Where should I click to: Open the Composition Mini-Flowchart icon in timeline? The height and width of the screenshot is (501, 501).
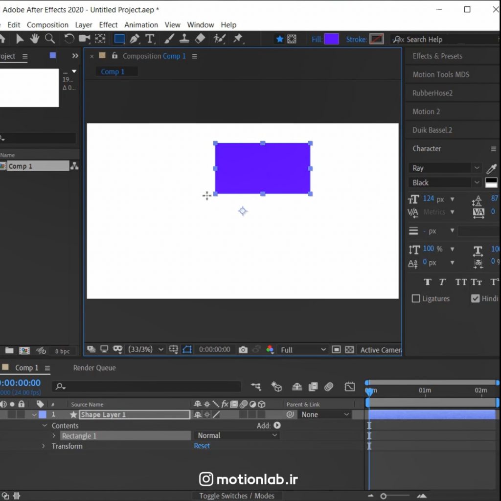[x=256, y=387]
